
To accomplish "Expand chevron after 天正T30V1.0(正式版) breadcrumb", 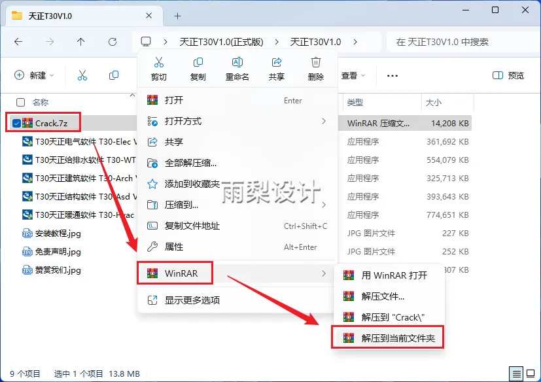I will tap(277, 42).
